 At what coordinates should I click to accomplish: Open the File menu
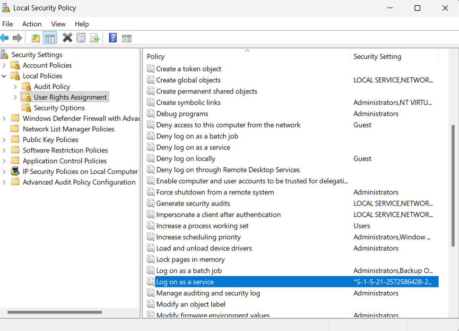8,24
